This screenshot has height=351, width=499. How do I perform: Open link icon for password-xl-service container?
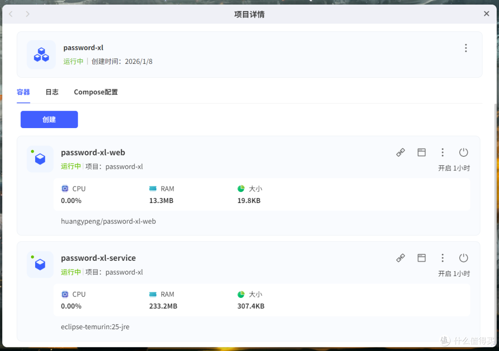click(400, 258)
